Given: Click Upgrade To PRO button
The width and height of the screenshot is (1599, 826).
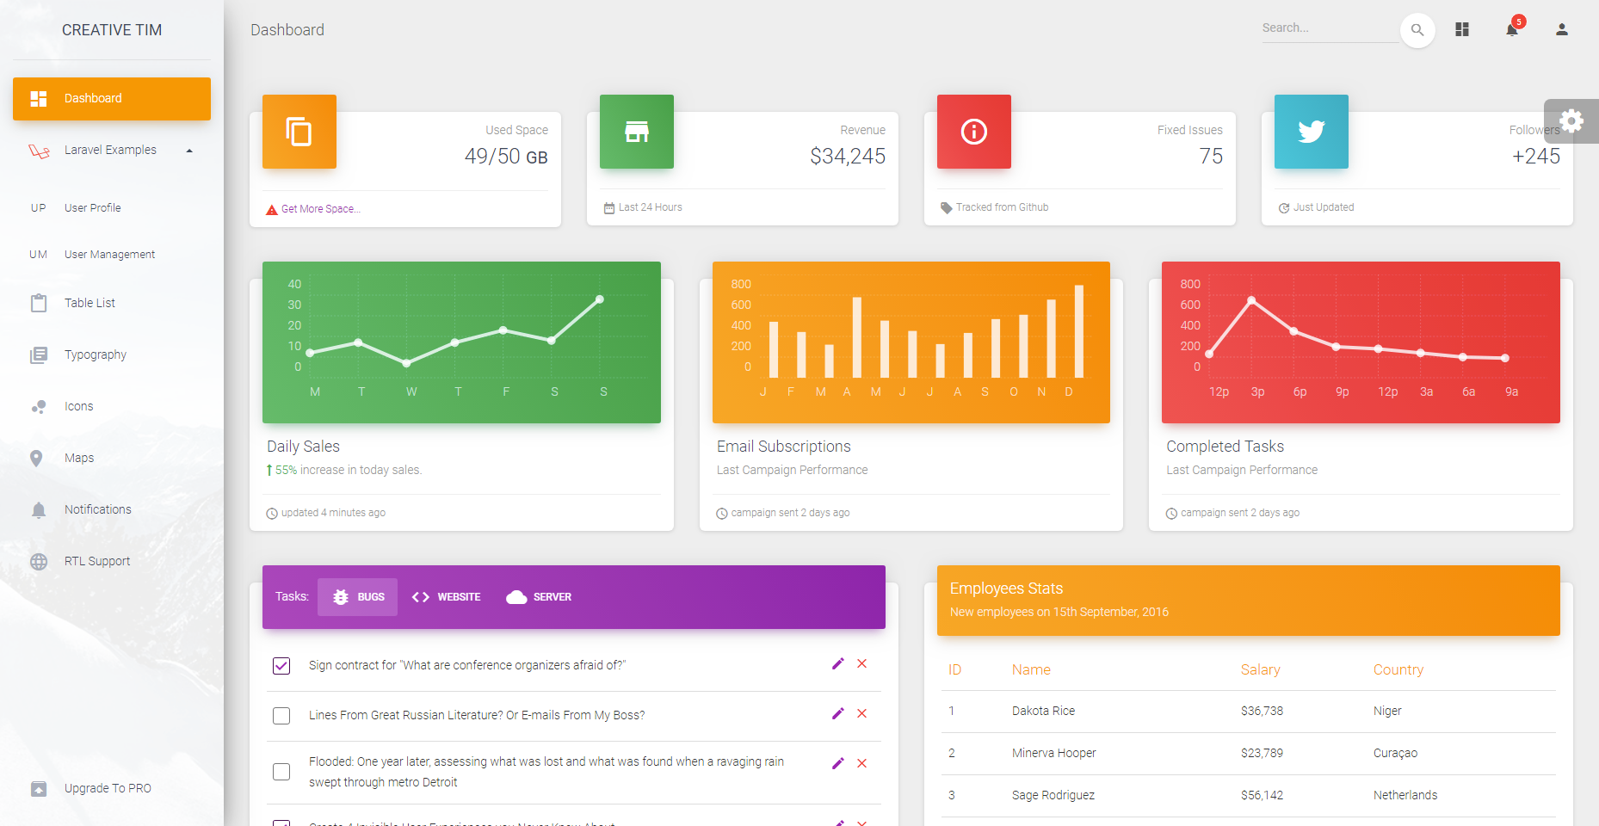Looking at the screenshot, I should [x=108, y=788].
